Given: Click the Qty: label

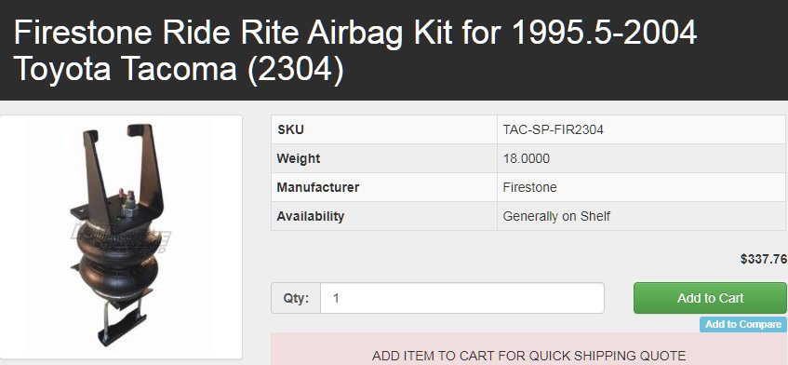Looking at the screenshot, I should 296,298.
